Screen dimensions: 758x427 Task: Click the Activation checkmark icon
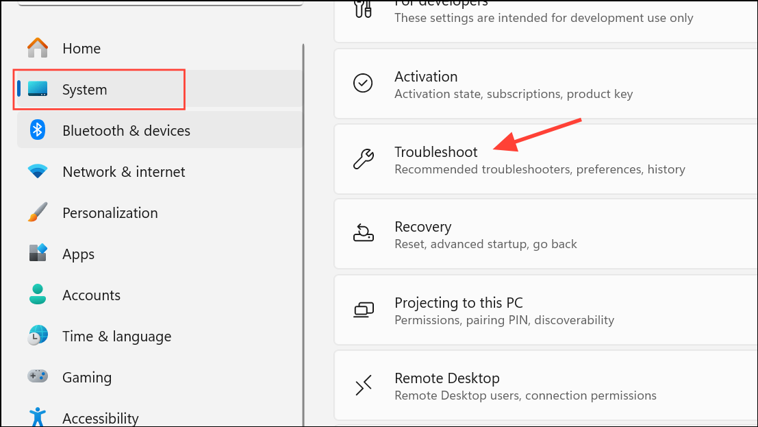363,83
